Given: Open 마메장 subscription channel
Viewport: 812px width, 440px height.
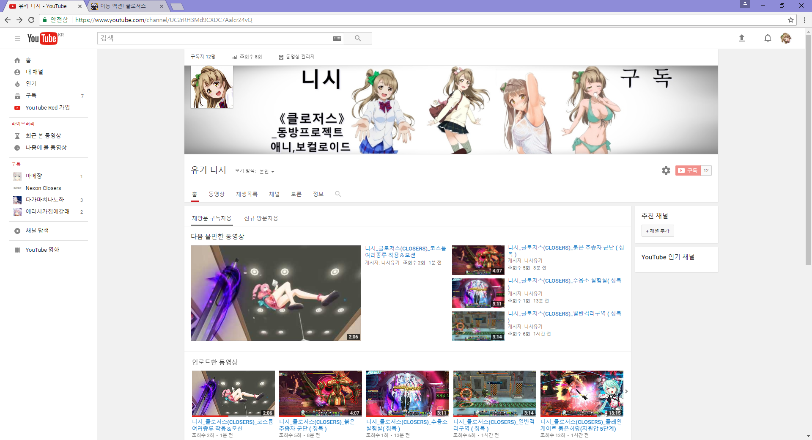Looking at the screenshot, I should pyautogui.click(x=34, y=176).
